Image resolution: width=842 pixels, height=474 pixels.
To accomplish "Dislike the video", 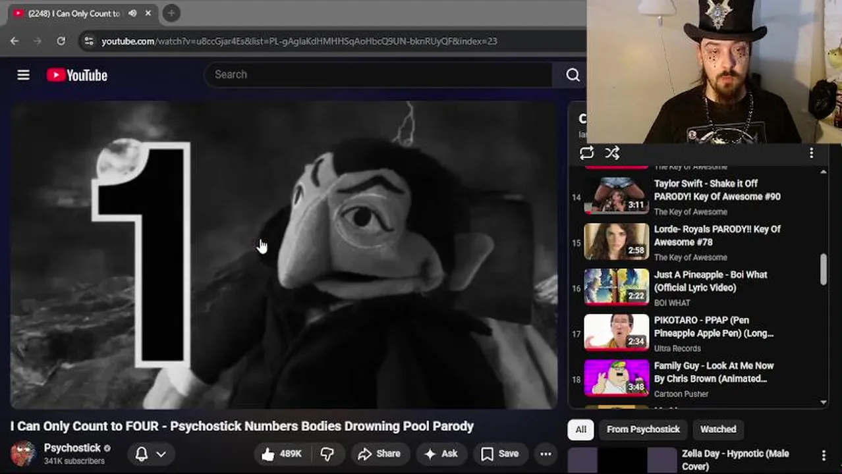I will coord(327,454).
